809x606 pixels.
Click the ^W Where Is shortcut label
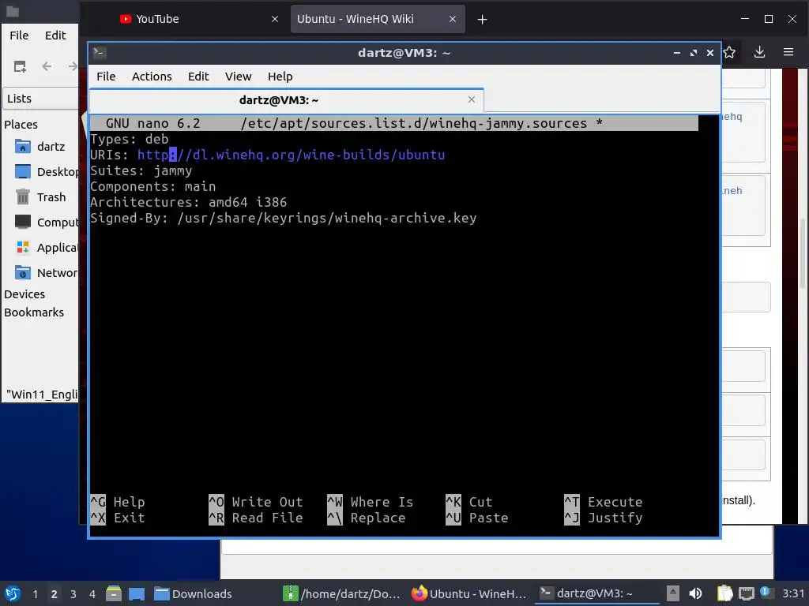click(x=371, y=502)
